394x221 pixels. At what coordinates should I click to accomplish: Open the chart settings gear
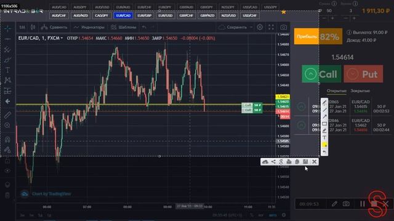pos(260,27)
